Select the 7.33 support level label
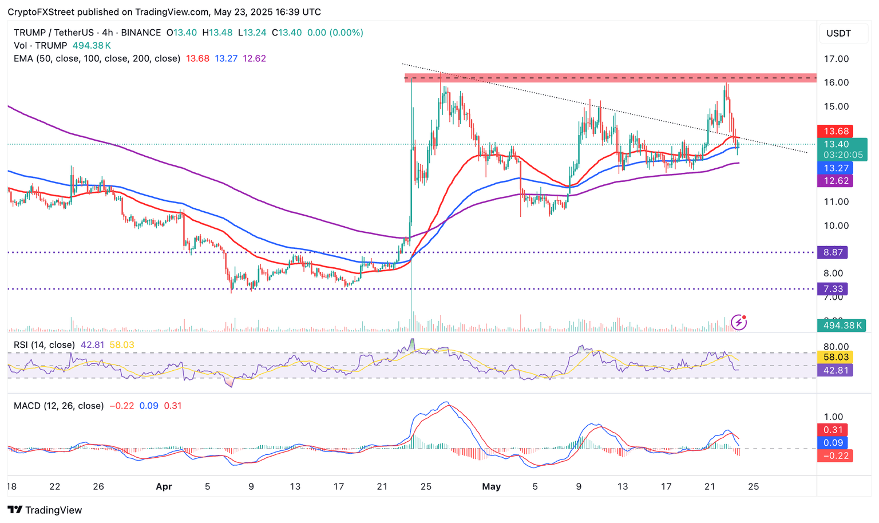Viewport: 879px width, 523px height. (832, 289)
